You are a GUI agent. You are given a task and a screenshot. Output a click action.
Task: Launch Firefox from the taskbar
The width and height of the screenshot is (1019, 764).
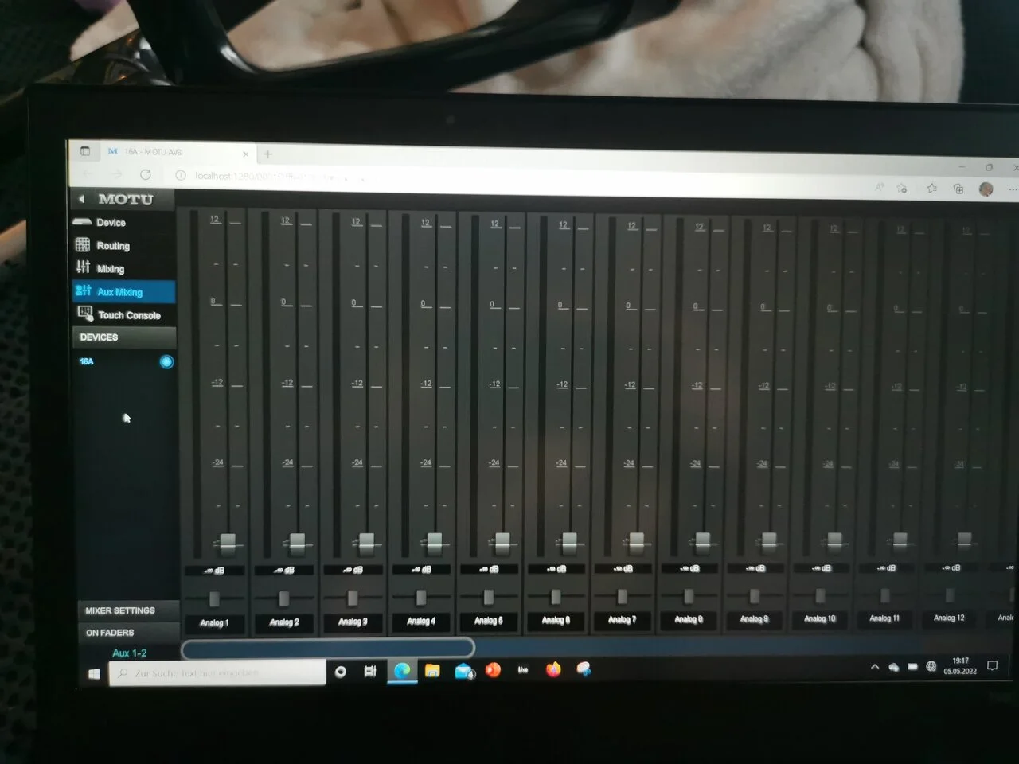553,669
